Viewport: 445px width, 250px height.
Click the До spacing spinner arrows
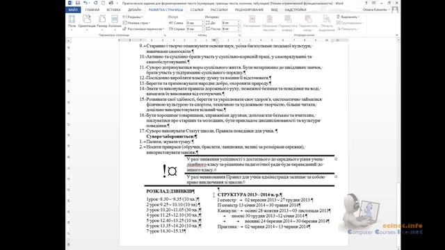tap(238, 23)
